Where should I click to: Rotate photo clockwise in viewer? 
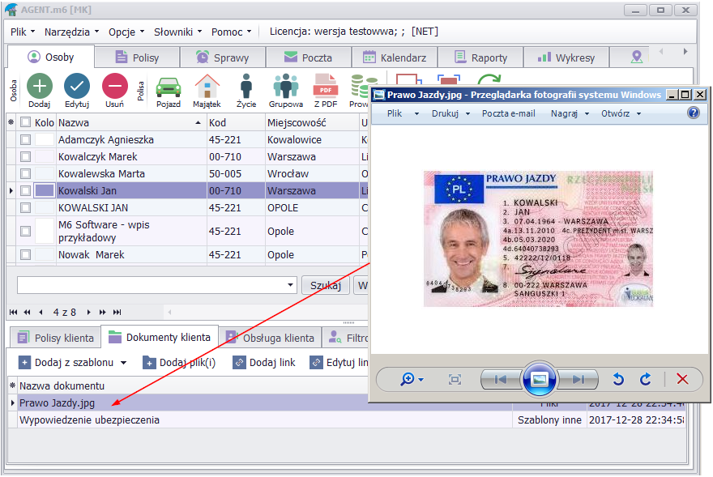pos(646,379)
